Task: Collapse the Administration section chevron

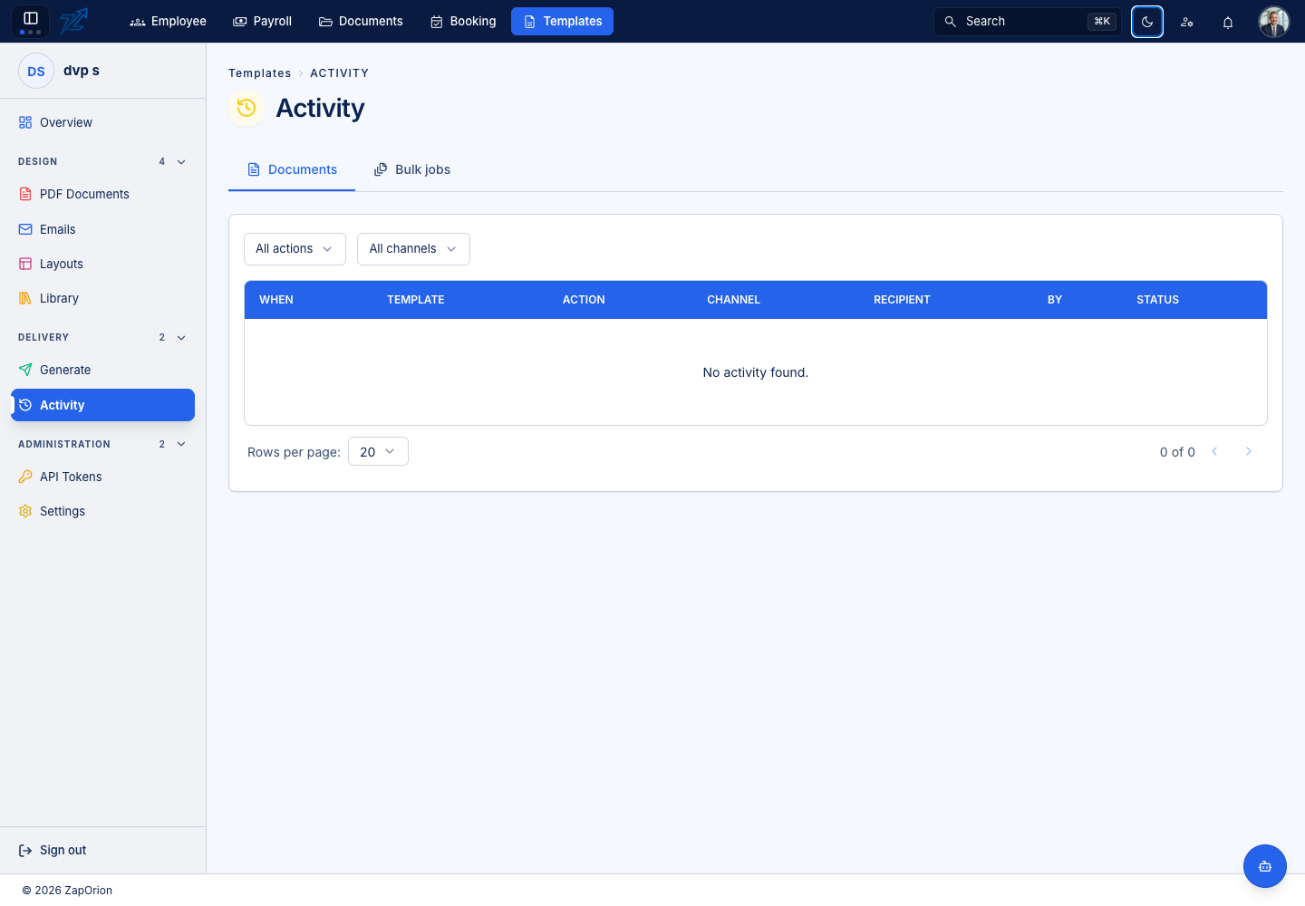Action: [x=181, y=444]
